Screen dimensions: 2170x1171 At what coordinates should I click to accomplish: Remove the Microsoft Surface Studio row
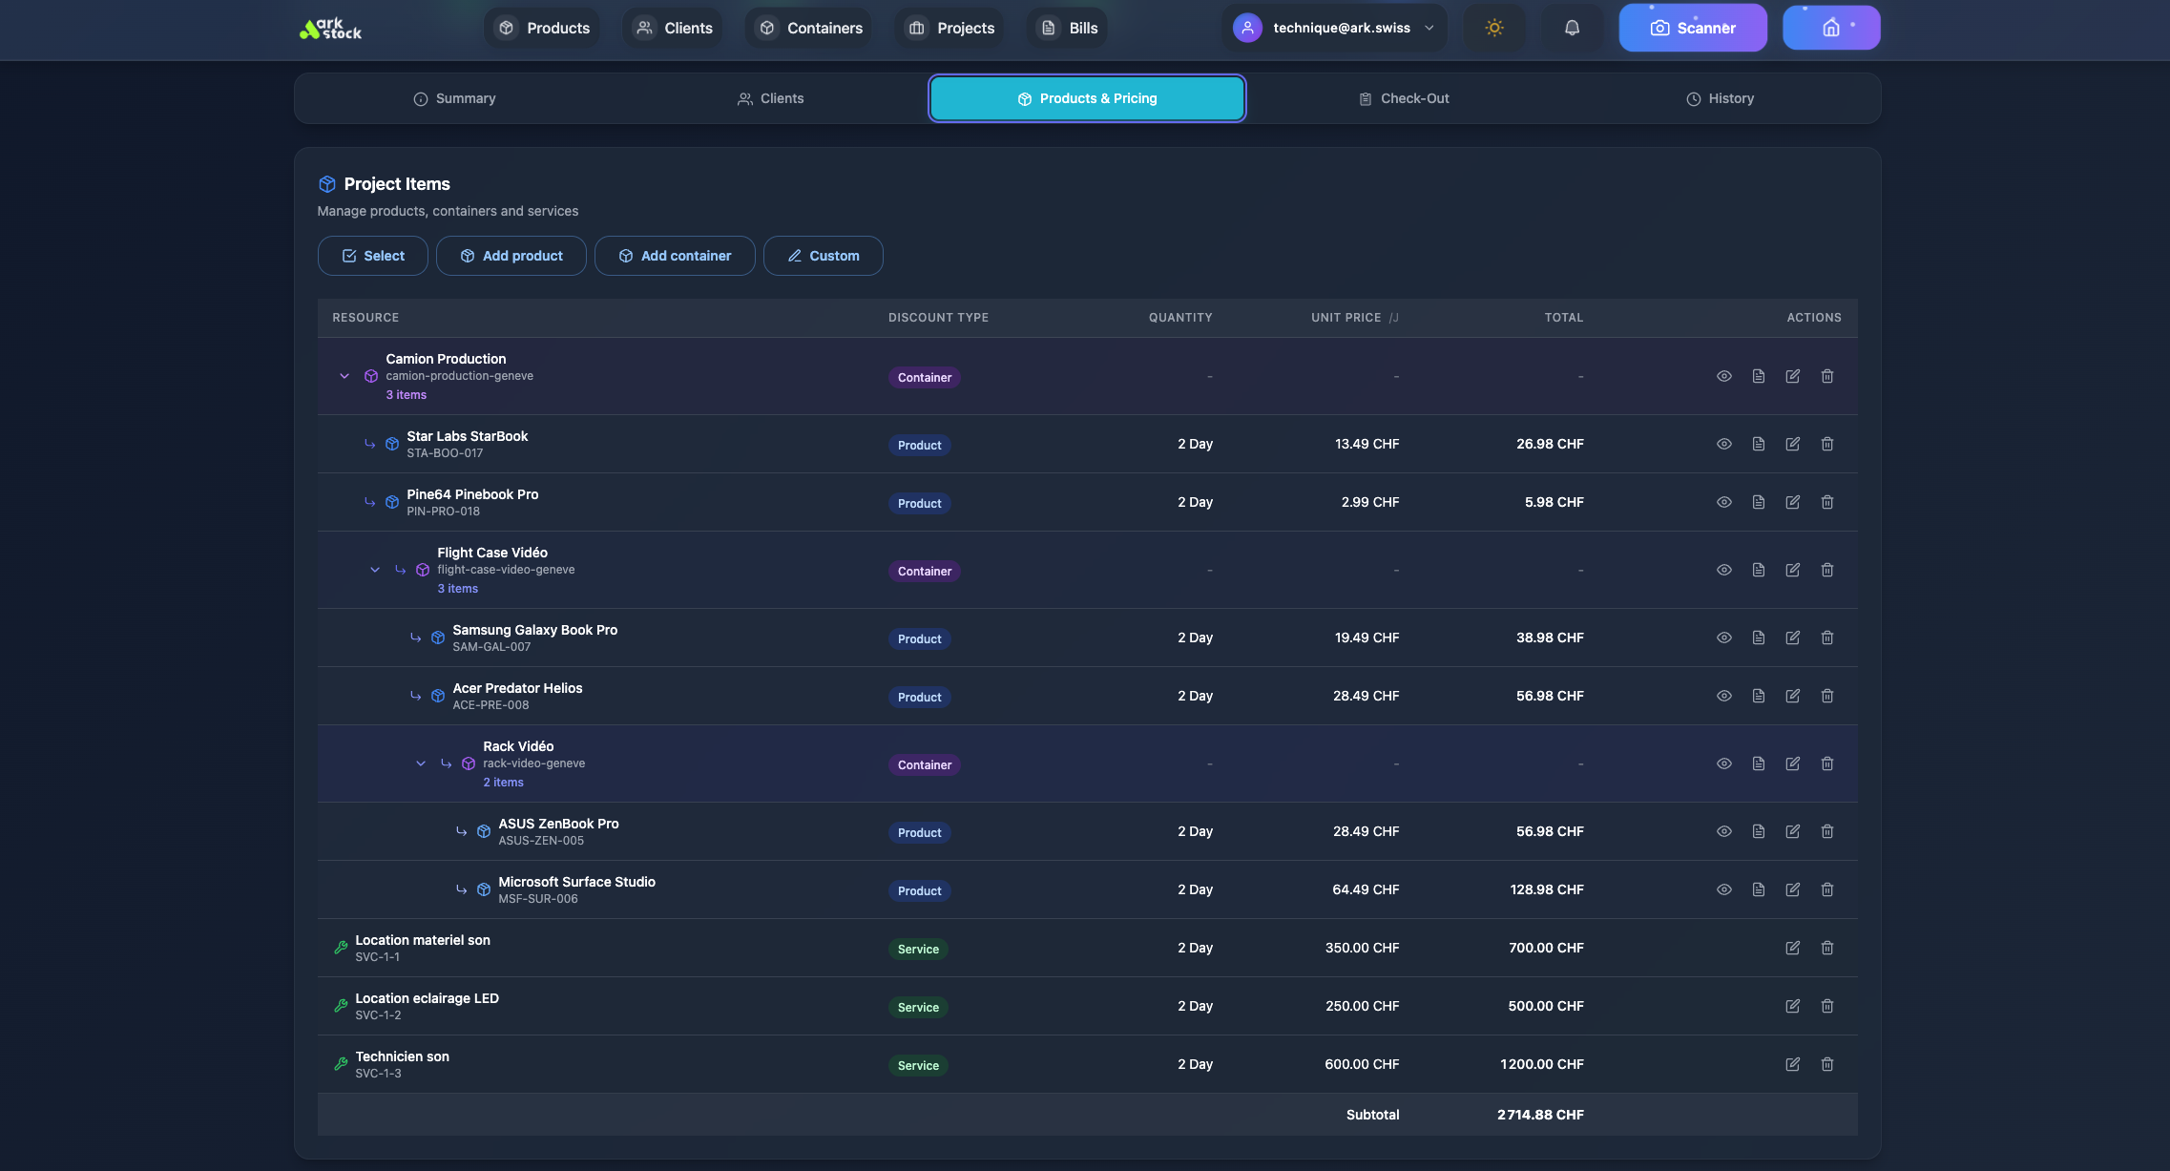tap(1826, 889)
